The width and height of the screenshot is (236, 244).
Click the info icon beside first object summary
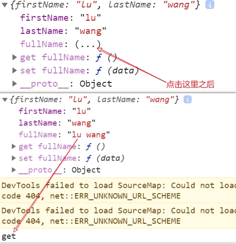[x=210, y=5]
